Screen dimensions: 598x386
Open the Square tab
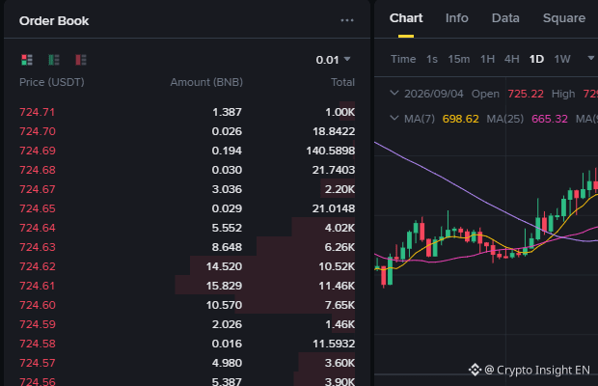[564, 18]
